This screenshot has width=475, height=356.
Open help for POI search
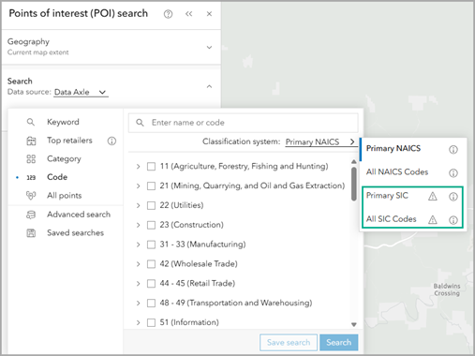point(168,14)
